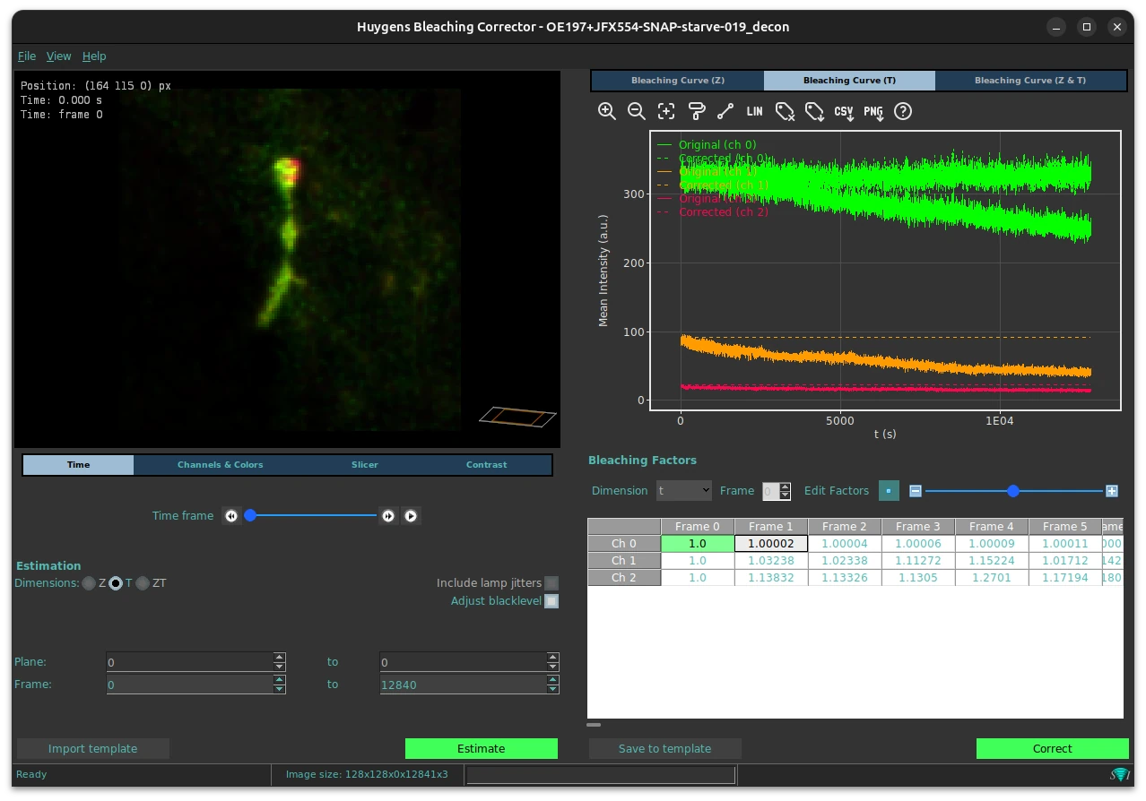The image size is (1146, 801).
Task: Remove tags from the curve plot
Action: [785, 111]
